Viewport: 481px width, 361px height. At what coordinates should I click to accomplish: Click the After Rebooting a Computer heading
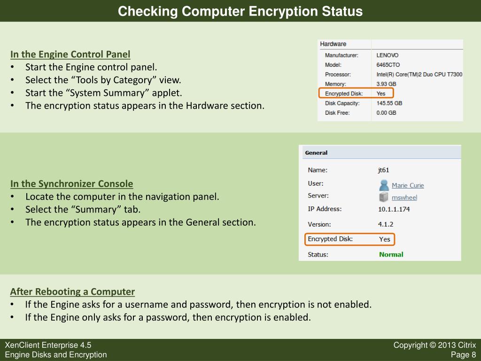(72, 291)
